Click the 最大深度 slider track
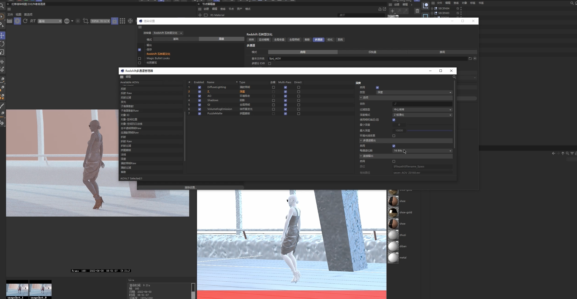This screenshot has width=577, height=299. [x=429, y=131]
